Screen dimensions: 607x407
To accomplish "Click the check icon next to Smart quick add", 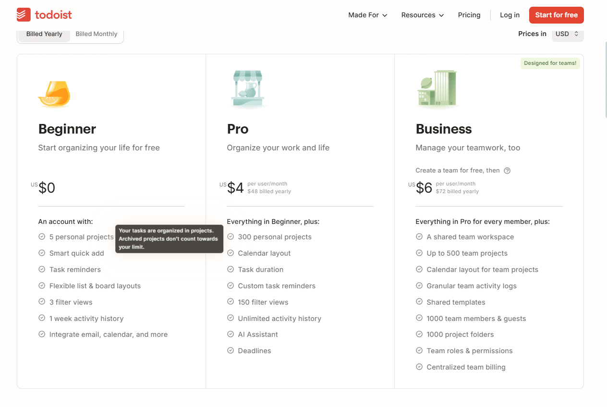I will (42, 253).
